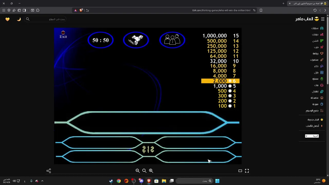This screenshot has width=329, height=185.
Task: Show hidden system tray icons
Action: tap(42, 181)
